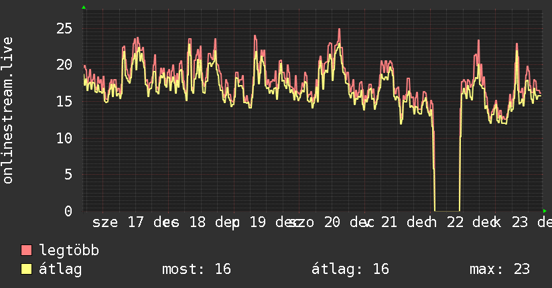Click the 'most: 16' value

tap(196, 269)
